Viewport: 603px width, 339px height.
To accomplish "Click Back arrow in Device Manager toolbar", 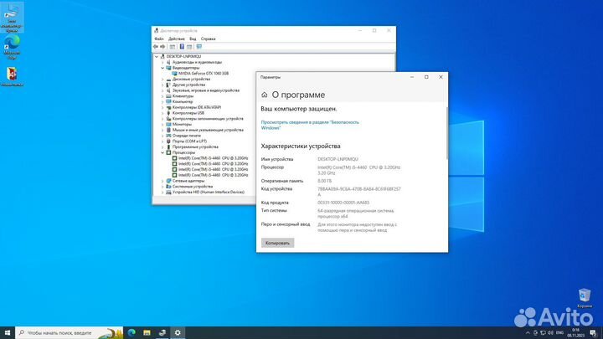I will pos(156,46).
